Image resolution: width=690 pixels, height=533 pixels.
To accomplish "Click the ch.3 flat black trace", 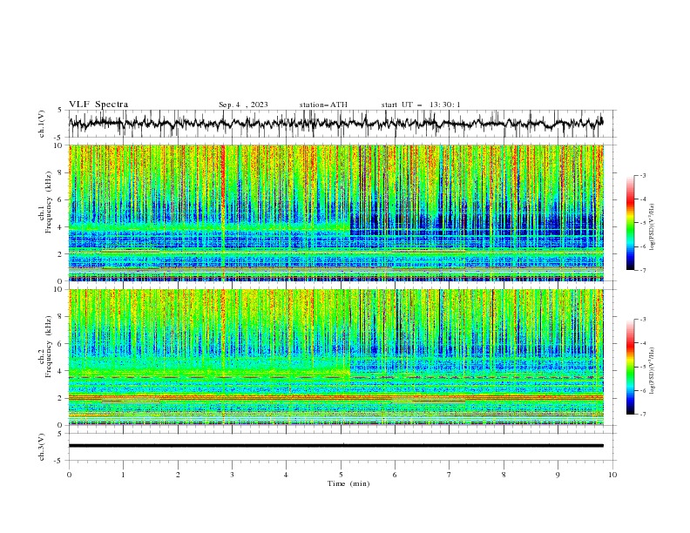I will coord(335,446).
